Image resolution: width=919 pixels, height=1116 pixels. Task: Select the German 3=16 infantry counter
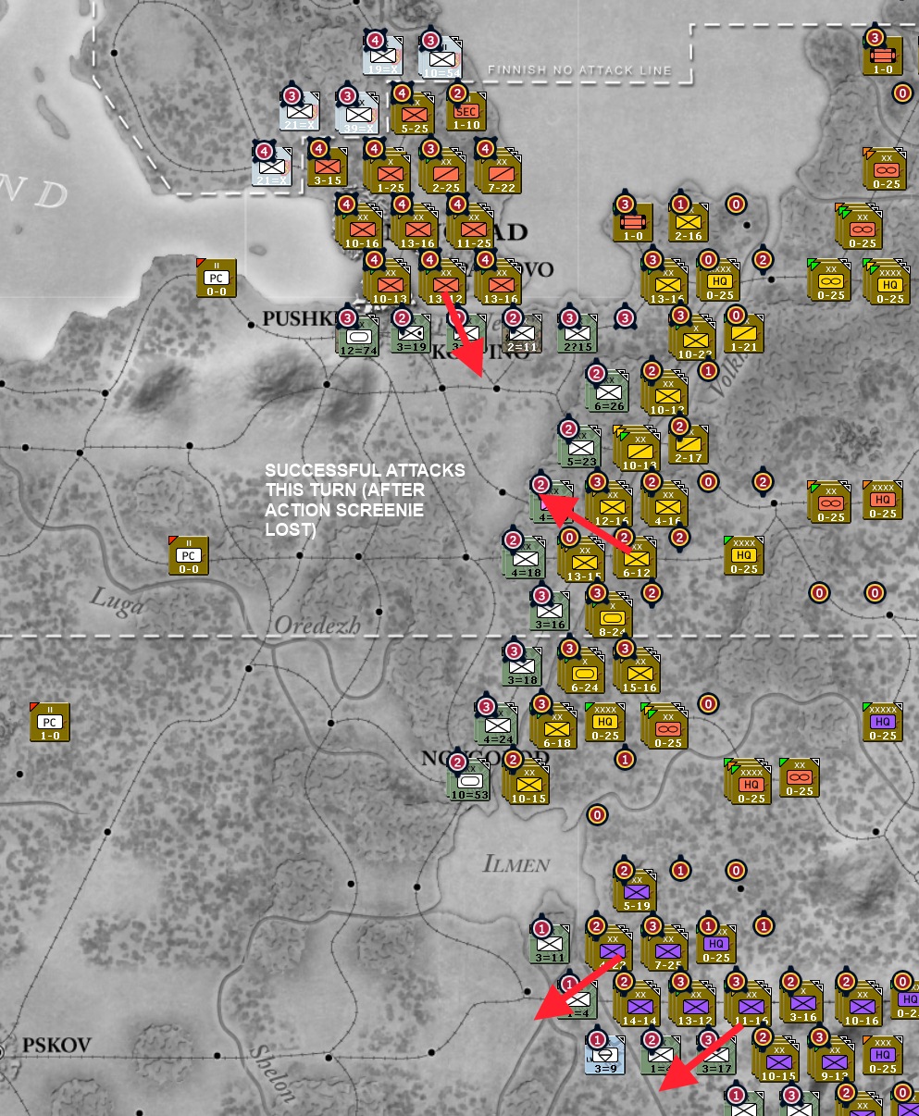tap(550, 613)
